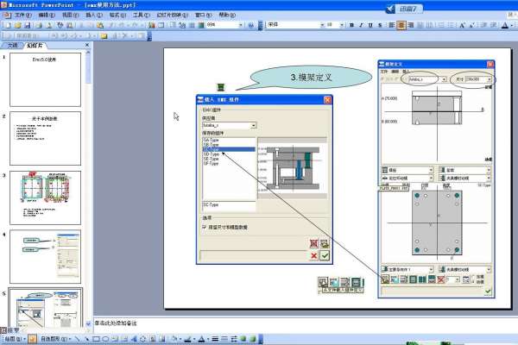The height and width of the screenshot is (345, 518).
Task: Click the Line Style icon in drawing toolbar
Action: (x=215, y=339)
